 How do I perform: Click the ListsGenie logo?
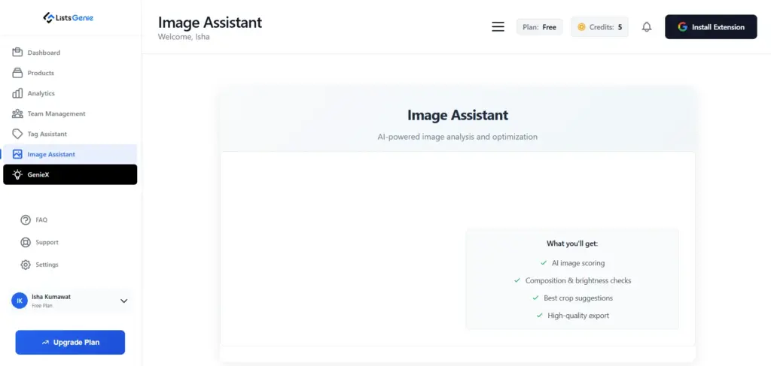69,18
